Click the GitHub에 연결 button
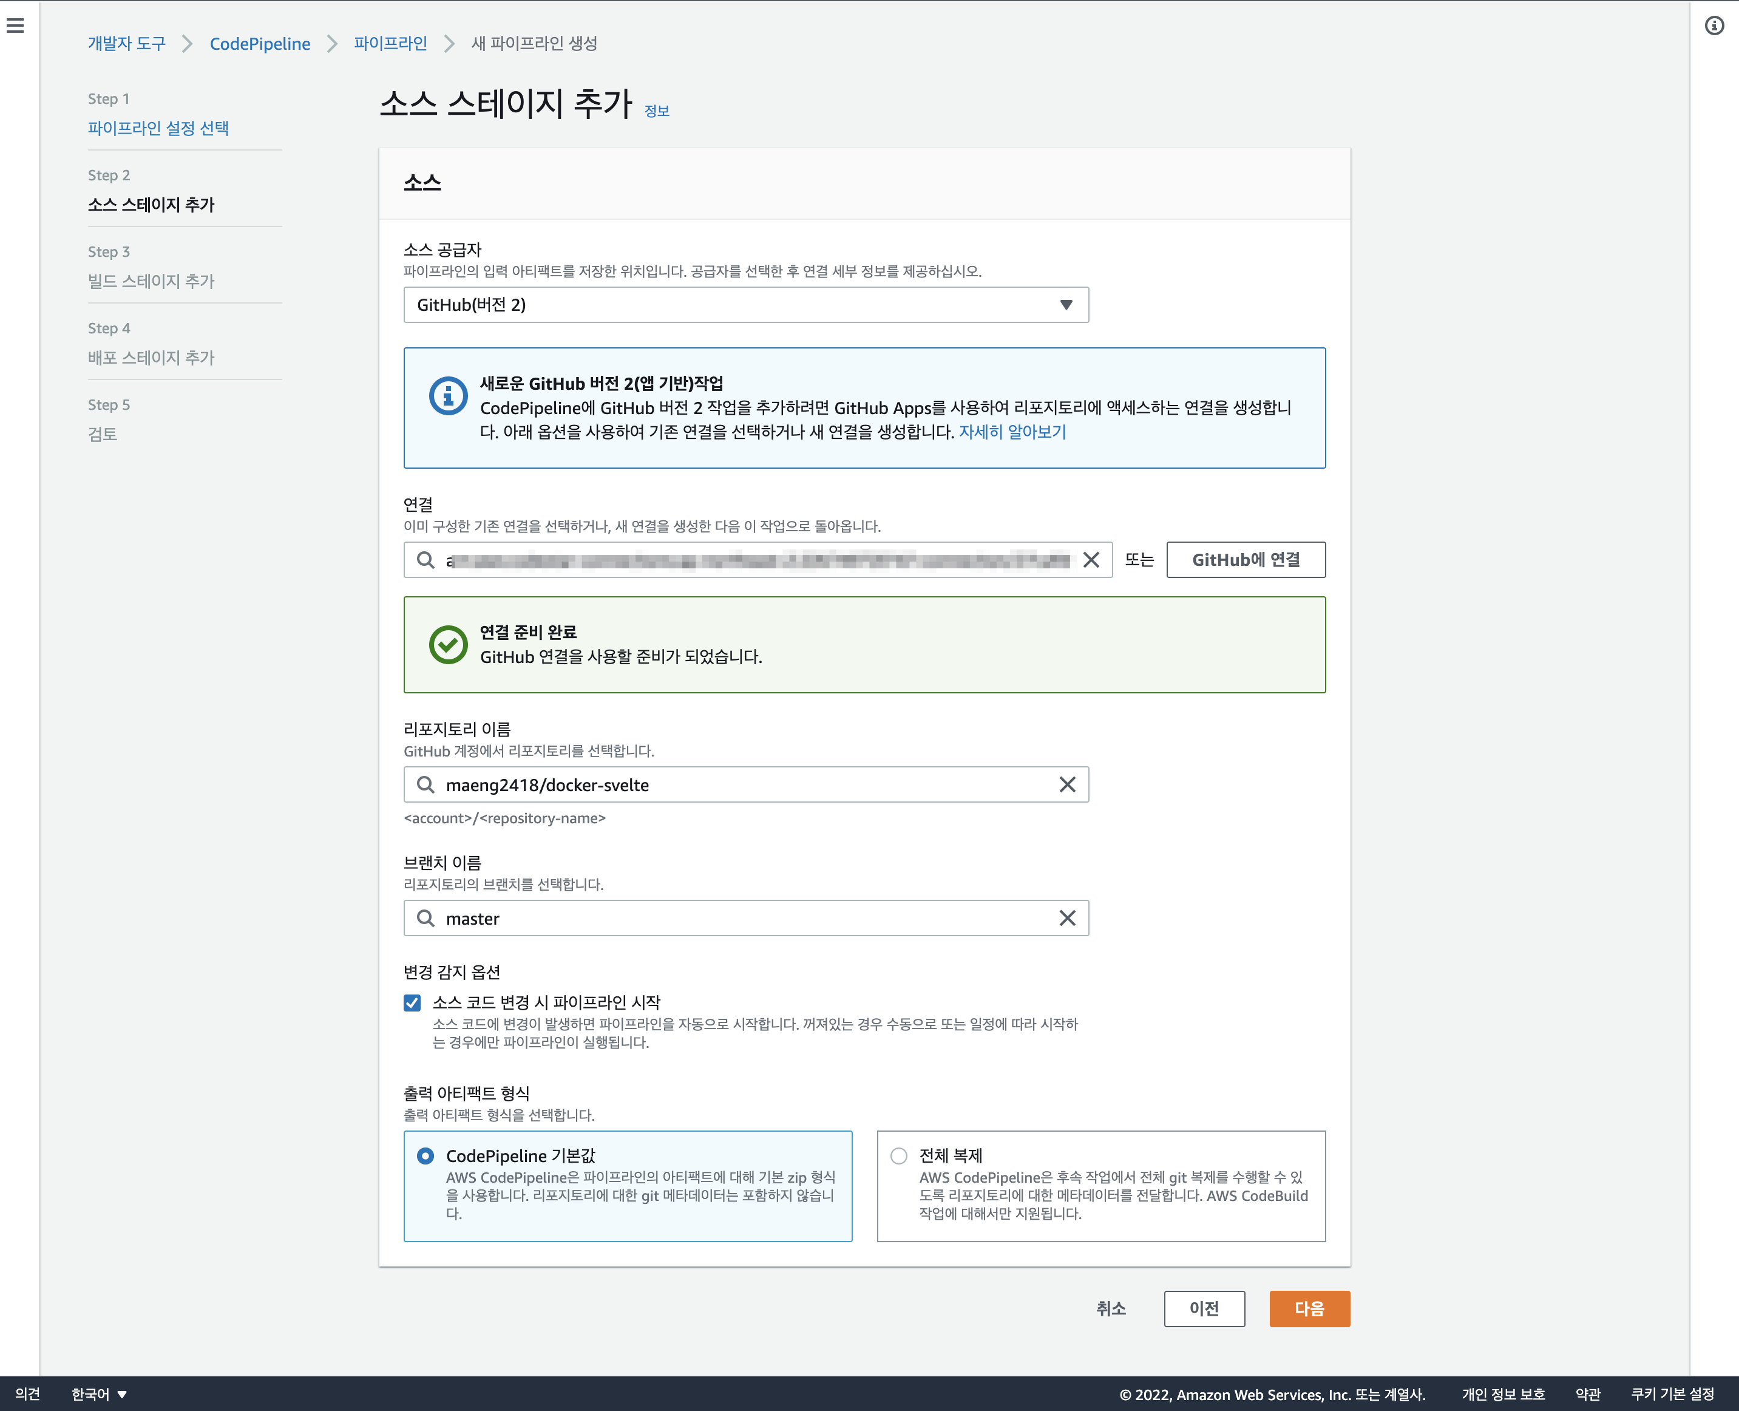This screenshot has height=1411, width=1739. point(1246,560)
